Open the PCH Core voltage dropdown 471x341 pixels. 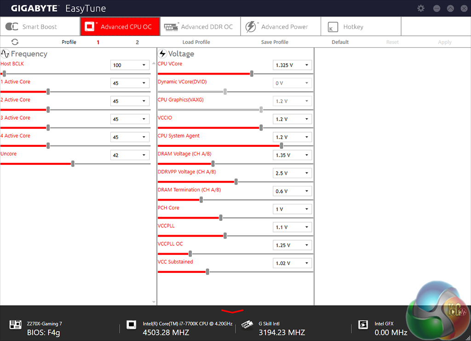pos(292,209)
